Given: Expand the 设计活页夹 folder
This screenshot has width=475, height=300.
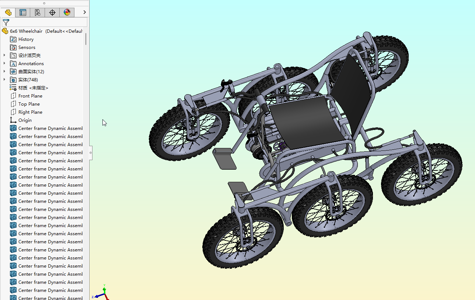Looking at the screenshot, I should point(4,56).
